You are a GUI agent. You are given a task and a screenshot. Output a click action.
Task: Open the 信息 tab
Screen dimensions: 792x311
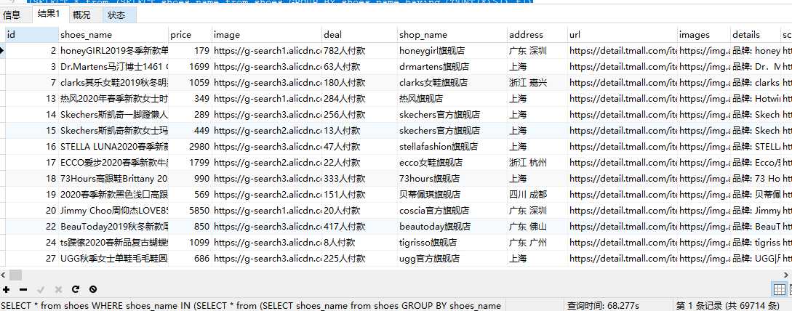tap(12, 15)
